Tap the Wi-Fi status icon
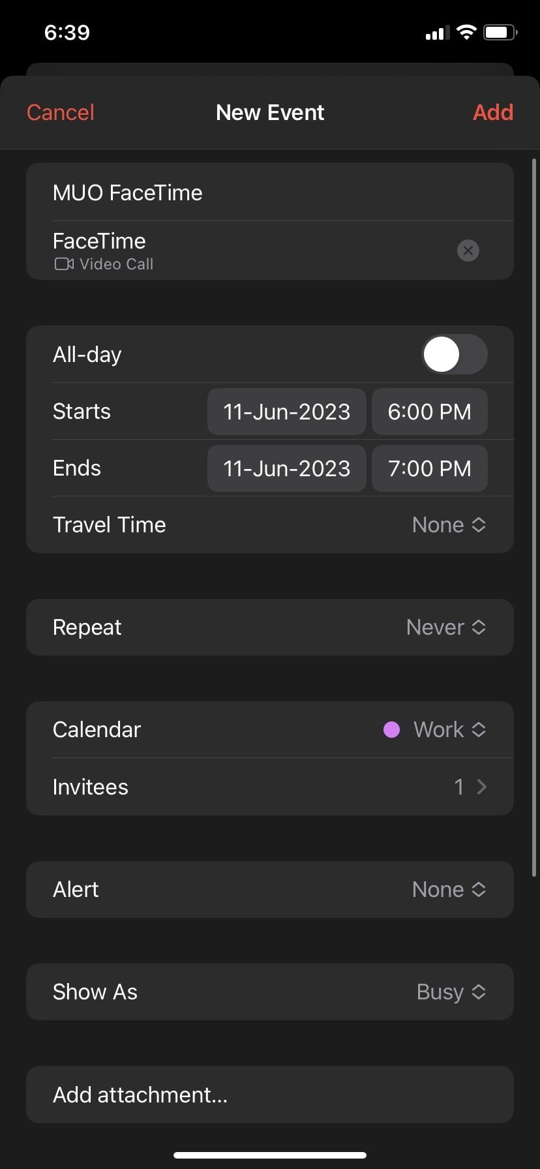540x1169 pixels. pos(466,33)
